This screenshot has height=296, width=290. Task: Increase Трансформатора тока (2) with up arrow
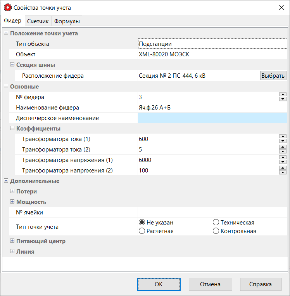tap(283, 147)
